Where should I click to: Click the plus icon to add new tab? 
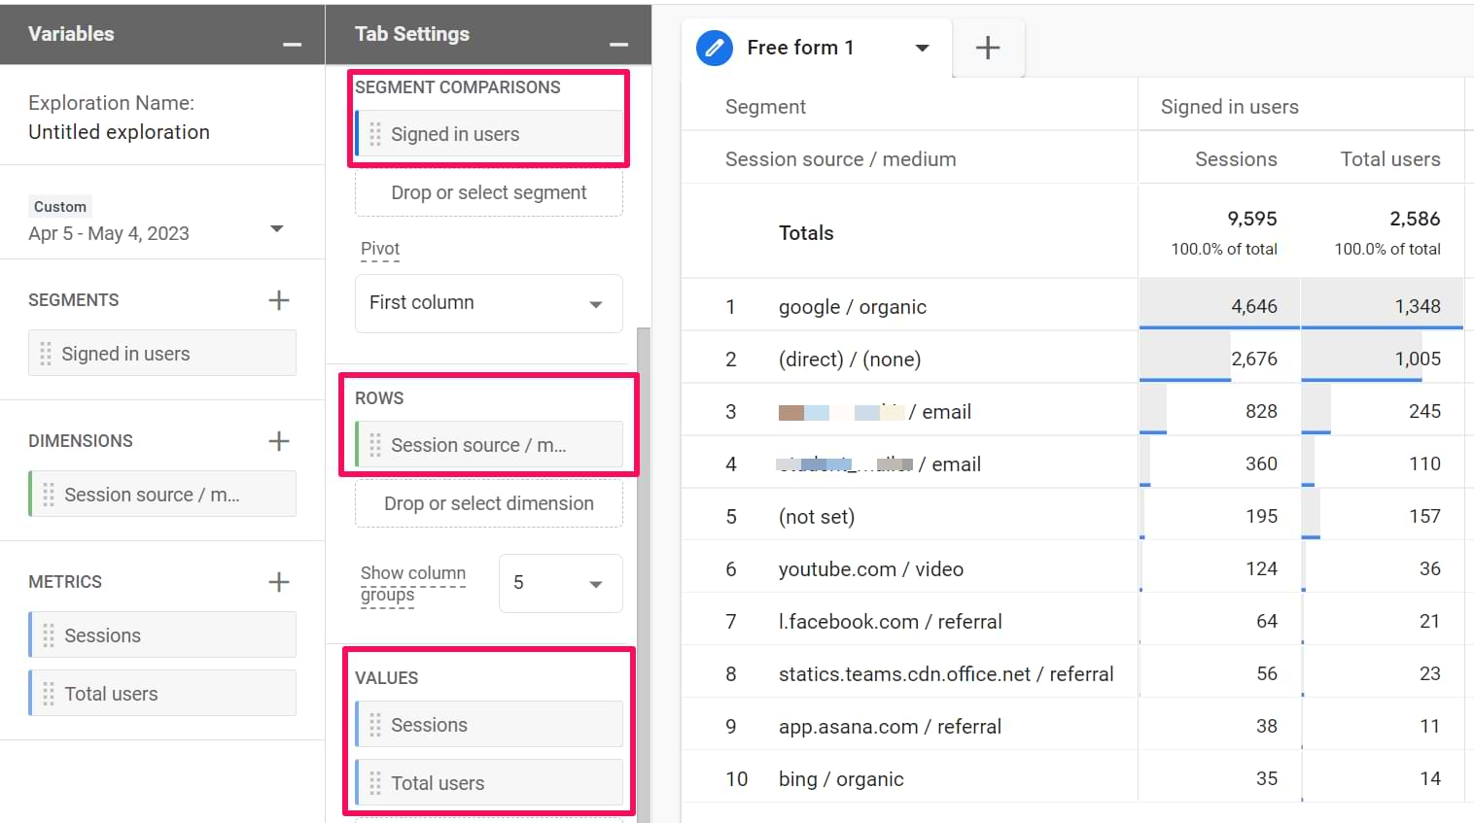pos(987,48)
